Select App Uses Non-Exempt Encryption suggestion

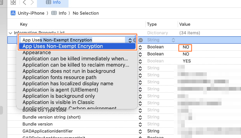77,46
